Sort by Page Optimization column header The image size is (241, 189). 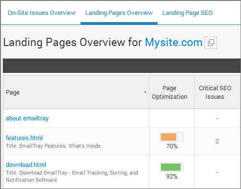(172, 92)
